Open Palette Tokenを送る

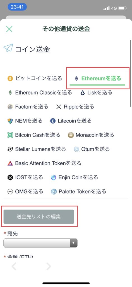tap(79, 192)
